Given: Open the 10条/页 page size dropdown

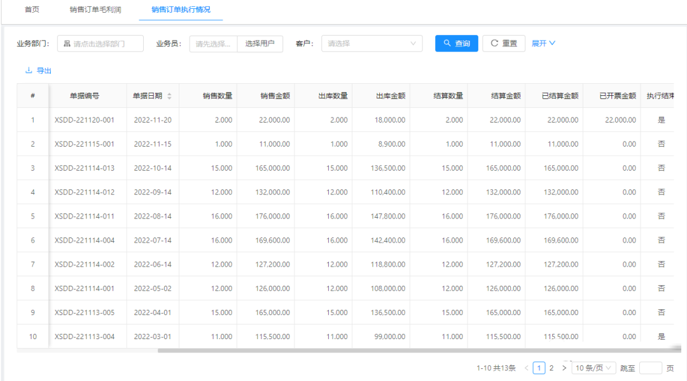Looking at the screenshot, I should [593, 368].
